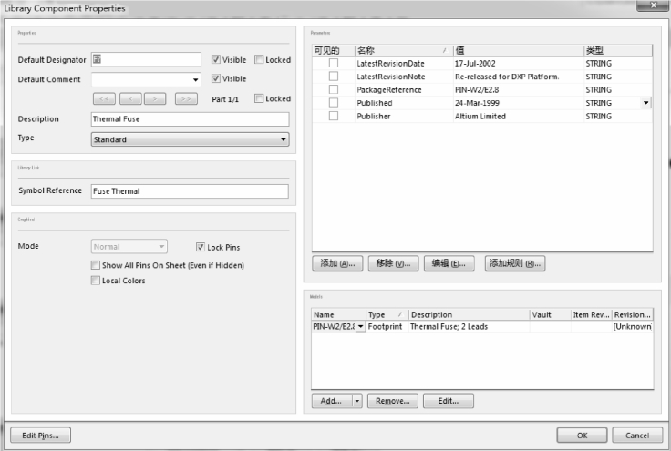
Task: Toggle the Lock Pins checkbox
Action: coord(201,247)
